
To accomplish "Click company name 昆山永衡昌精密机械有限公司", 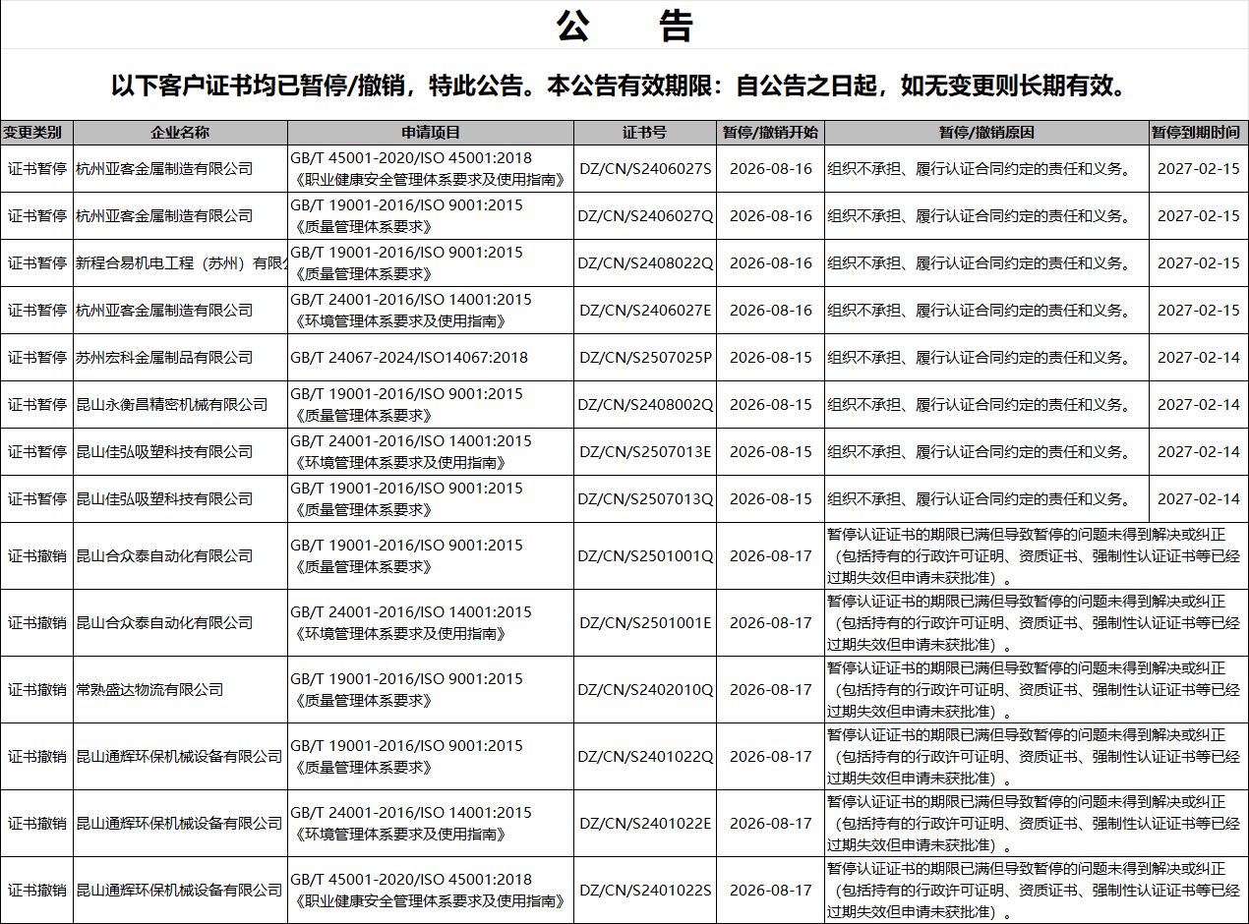I will click(x=172, y=404).
